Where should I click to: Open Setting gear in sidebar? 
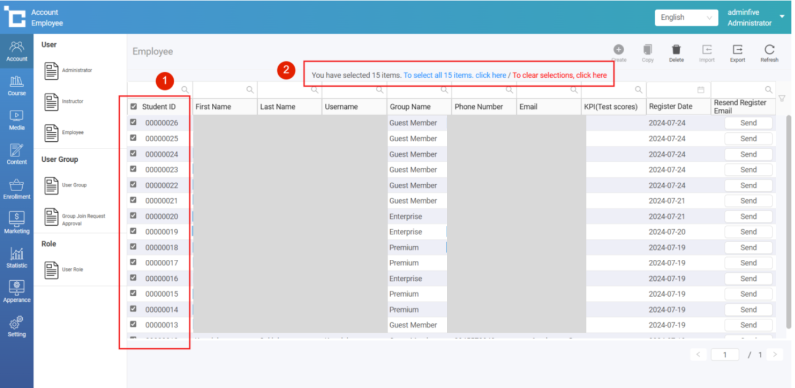click(16, 326)
